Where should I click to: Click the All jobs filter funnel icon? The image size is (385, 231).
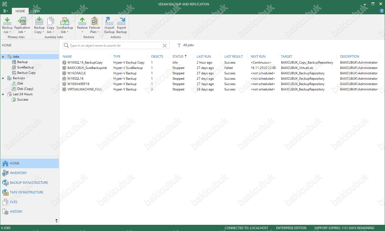tap(179, 45)
